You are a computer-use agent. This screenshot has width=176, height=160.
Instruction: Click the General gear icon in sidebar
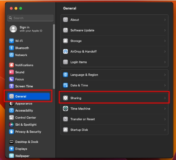[x=12, y=96]
